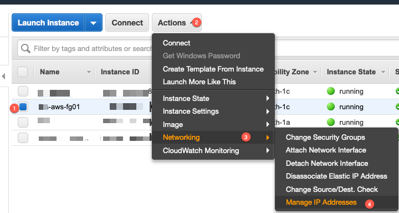Select Create Template From Instance
The width and height of the screenshot is (399, 213).
[x=213, y=69]
